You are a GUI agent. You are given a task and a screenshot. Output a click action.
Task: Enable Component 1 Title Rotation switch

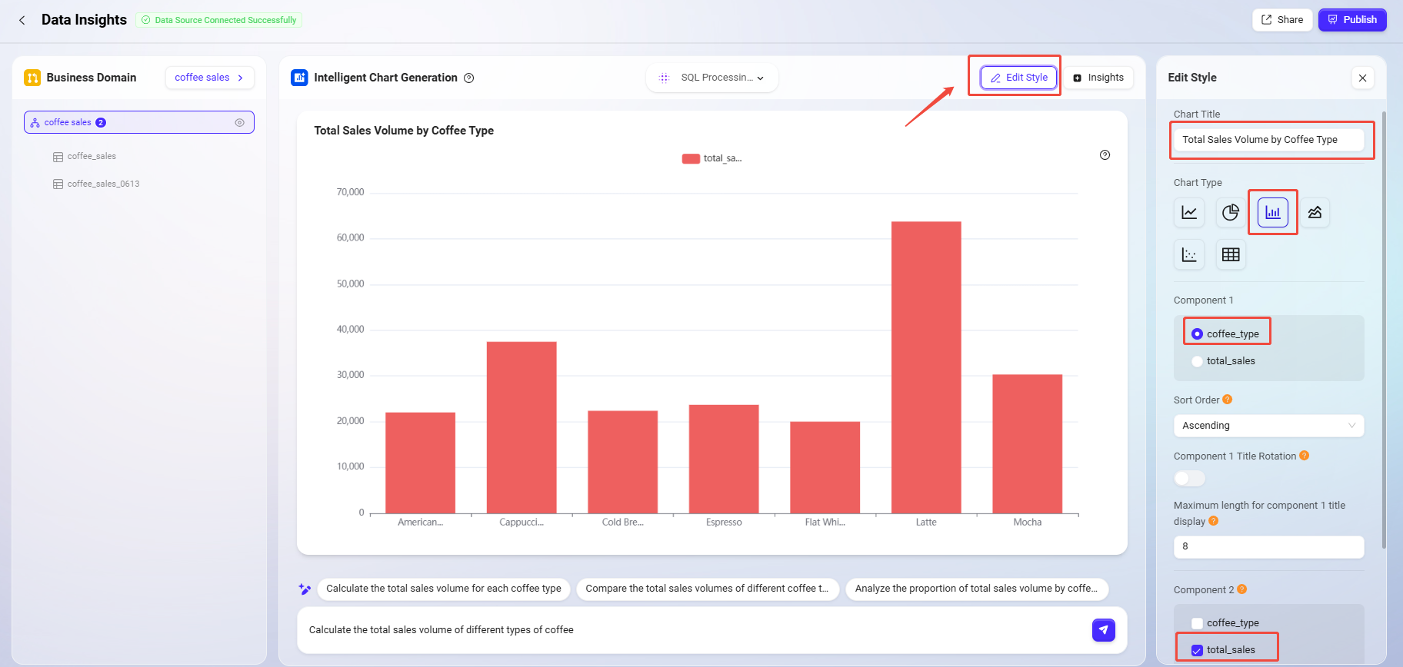coord(1189,479)
